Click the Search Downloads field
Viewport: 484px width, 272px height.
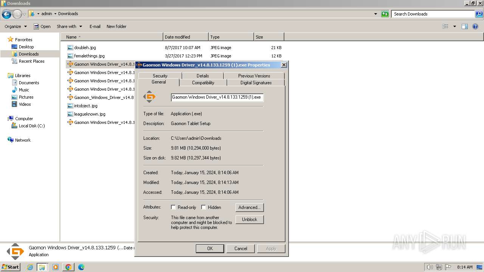click(433, 14)
